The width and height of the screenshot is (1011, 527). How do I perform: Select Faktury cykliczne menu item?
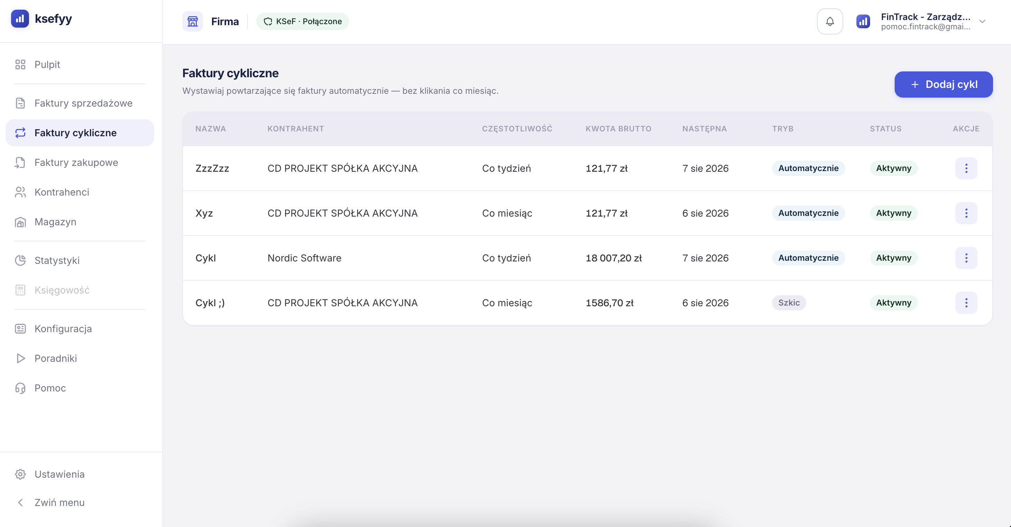tap(80, 133)
